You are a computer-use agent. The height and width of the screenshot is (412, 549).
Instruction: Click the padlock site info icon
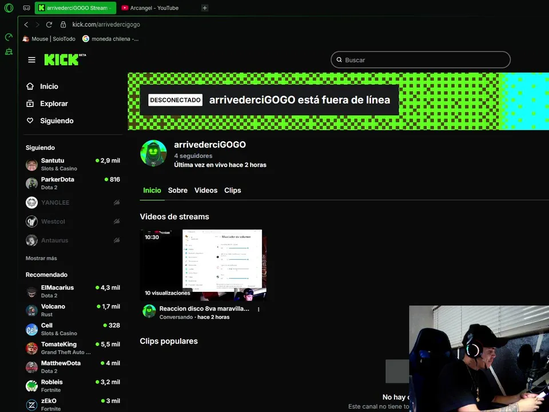(x=63, y=25)
